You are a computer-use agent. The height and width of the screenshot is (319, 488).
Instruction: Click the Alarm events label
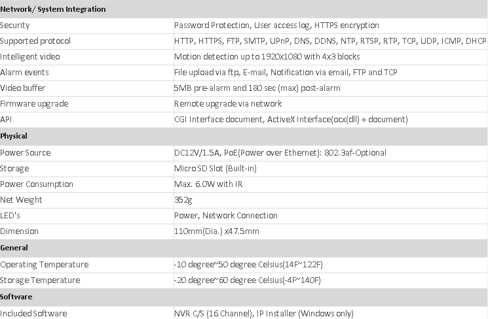pyautogui.click(x=24, y=73)
